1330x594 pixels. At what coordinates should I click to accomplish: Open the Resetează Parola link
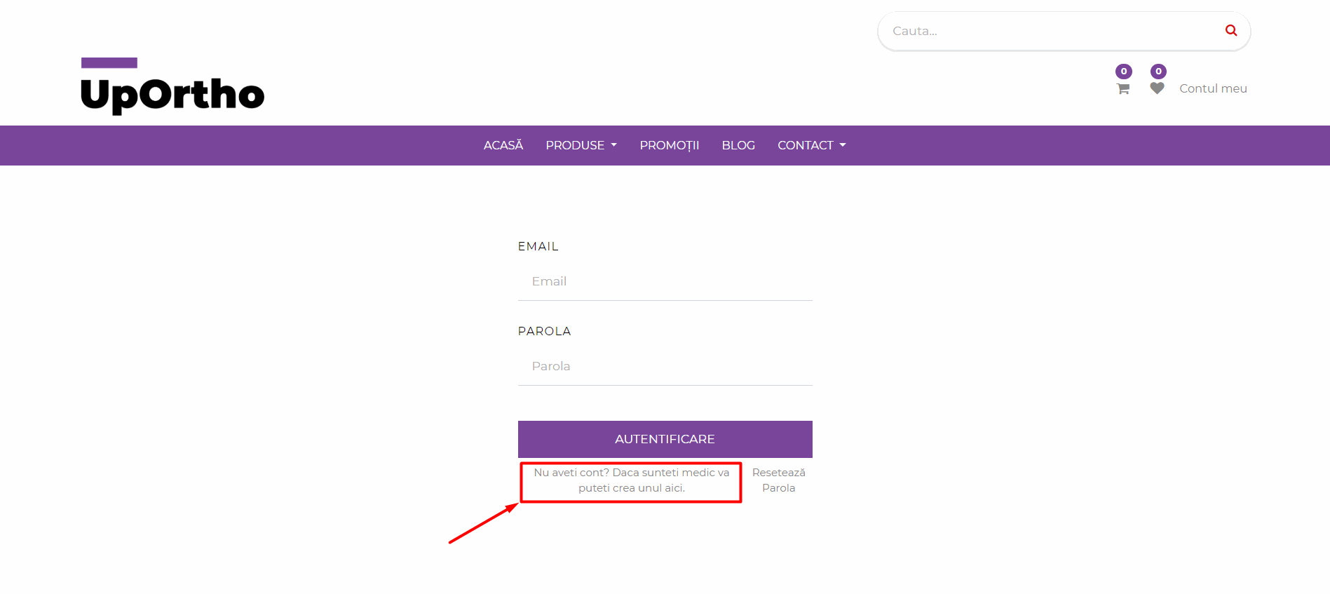[x=778, y=480]
